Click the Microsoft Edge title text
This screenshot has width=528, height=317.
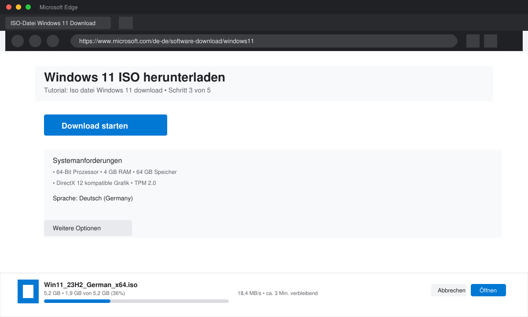point(59,7)
